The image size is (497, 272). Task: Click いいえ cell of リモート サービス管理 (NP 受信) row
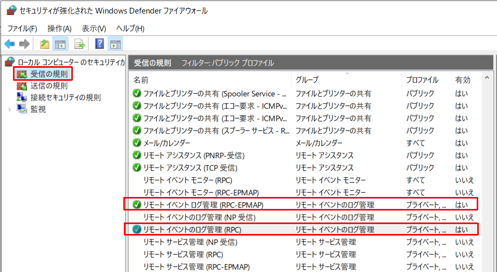(464, 242)
